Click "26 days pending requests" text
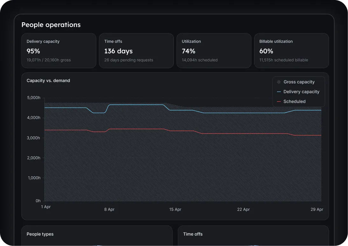The image size is (348, 246). tap(129, 60)
